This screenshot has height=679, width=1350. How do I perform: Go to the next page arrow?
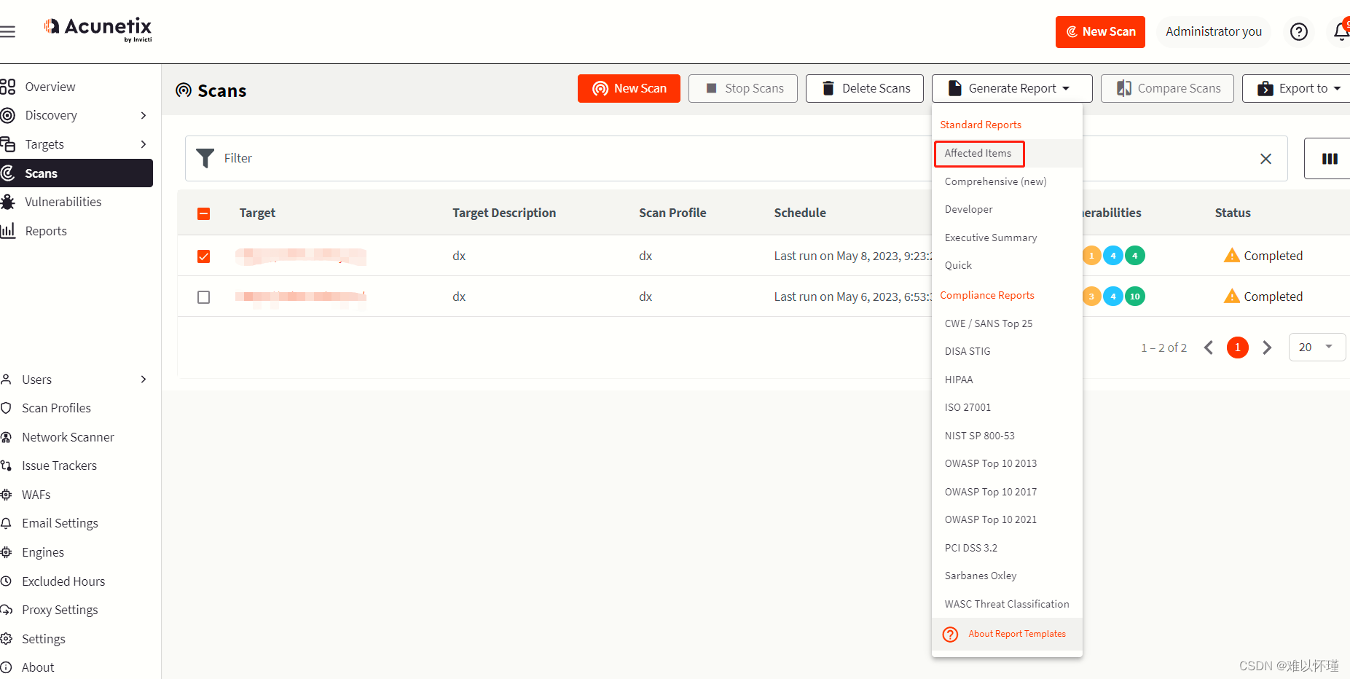click(x=1267, y=348)
